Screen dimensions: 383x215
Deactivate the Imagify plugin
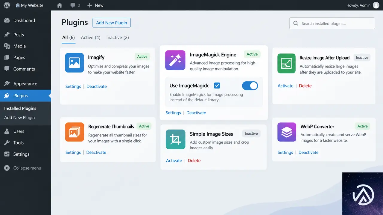click(97, 87)
